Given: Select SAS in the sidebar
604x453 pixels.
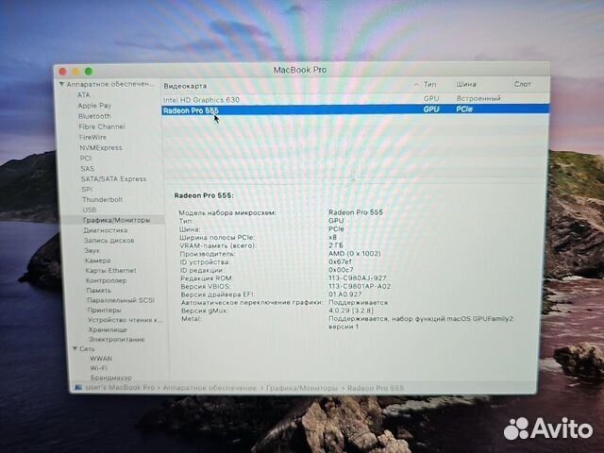Looking at the screenshot, I should tap(88, 169).
